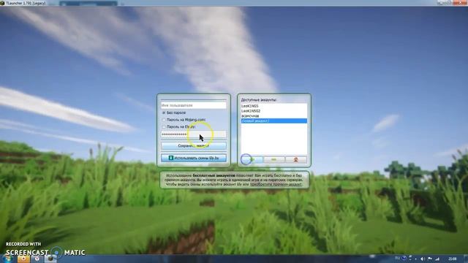Click the yellow edit account button

(274, 160)
